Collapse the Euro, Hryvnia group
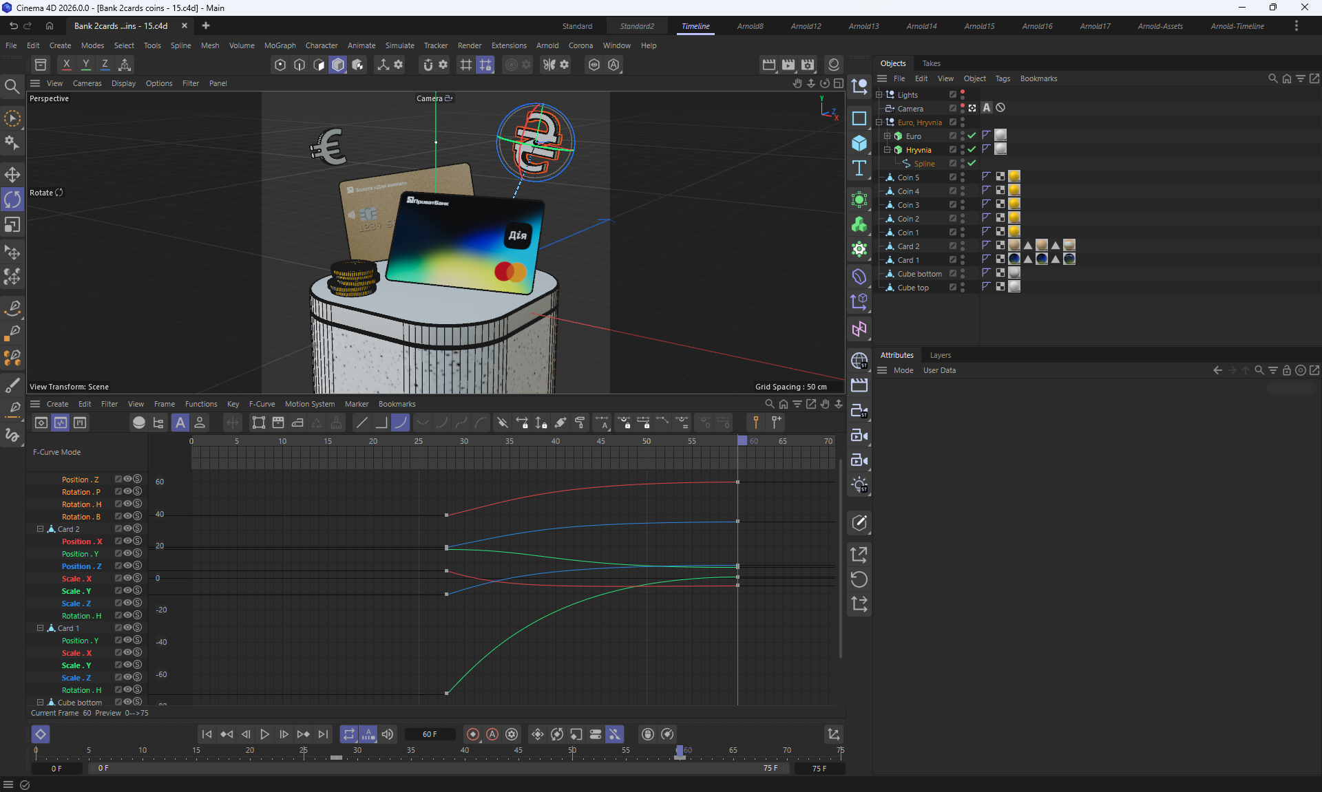The image size is (1322, 792). [x=879, y=122]
